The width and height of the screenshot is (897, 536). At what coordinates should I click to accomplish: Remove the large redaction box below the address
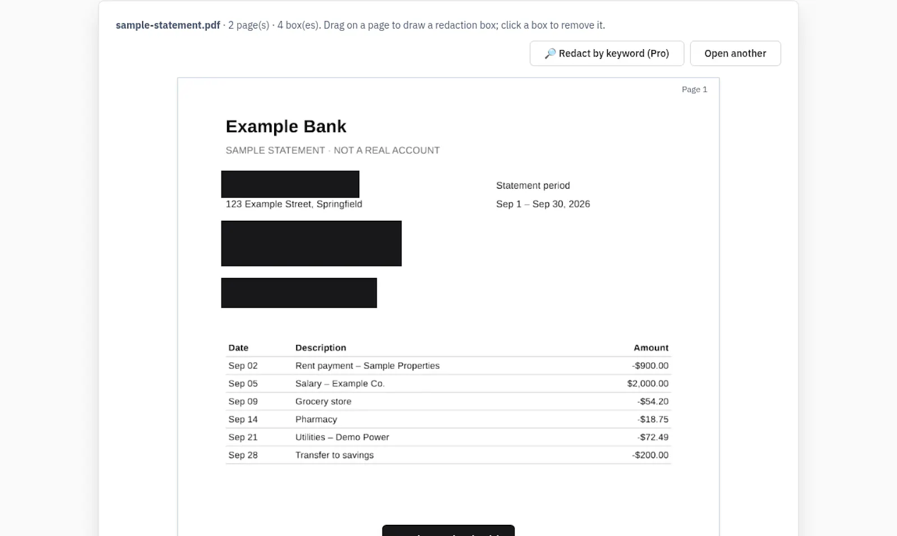click(x=311, y=243)
